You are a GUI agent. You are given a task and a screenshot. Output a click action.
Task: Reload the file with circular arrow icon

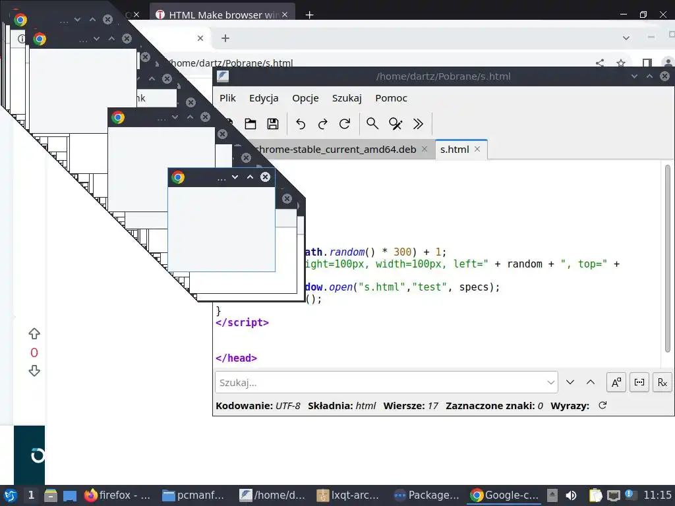pos(345,124)
